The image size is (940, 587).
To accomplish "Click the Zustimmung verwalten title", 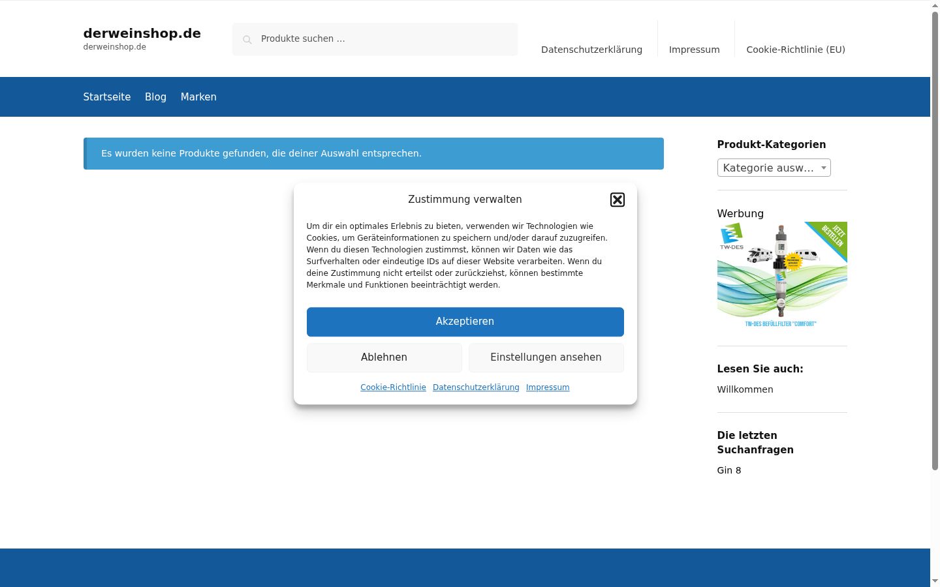I will click(x=465, y=199).
